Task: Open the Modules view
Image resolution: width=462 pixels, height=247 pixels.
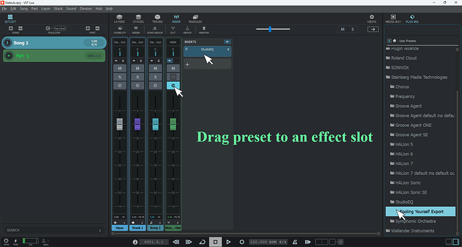Action: [x=195, y=19]
